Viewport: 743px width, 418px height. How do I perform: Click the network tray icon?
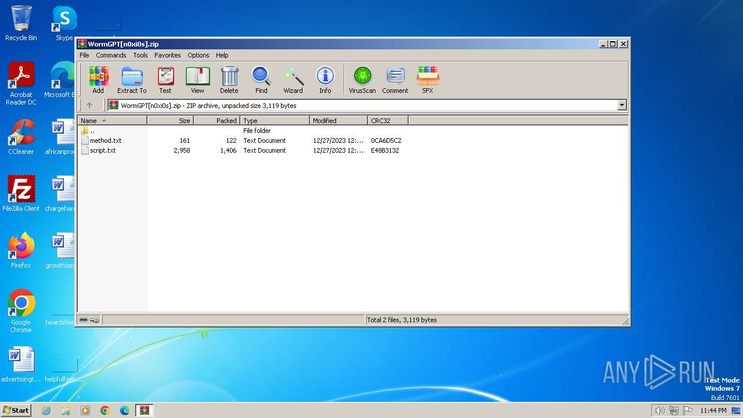point(674,410)
